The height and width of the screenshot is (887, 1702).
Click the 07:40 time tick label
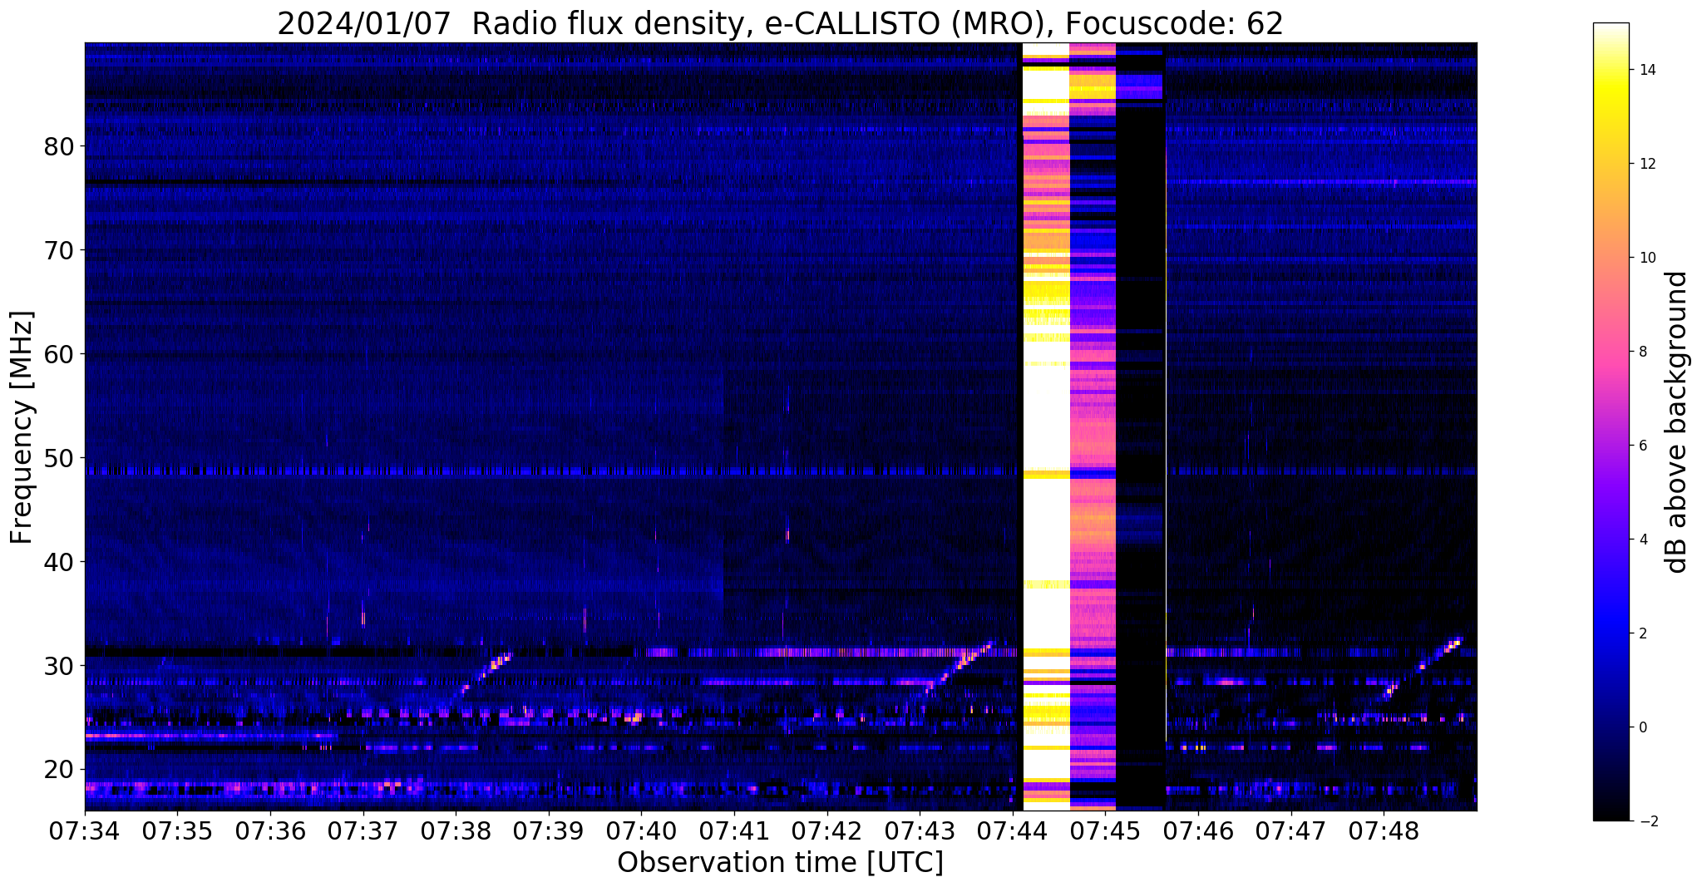coord(641,830)
